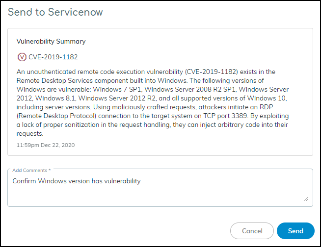This screenshot has width=321, height=247.
Task: Click the vulnerability description paragraph
Action: (x=152, y=103)
